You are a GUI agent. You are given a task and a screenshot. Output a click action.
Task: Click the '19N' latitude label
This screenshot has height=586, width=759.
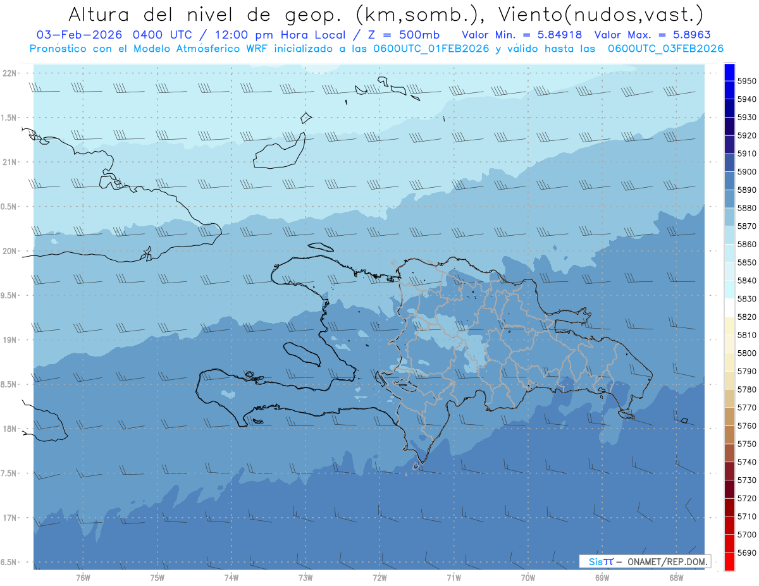click(11, 339)
